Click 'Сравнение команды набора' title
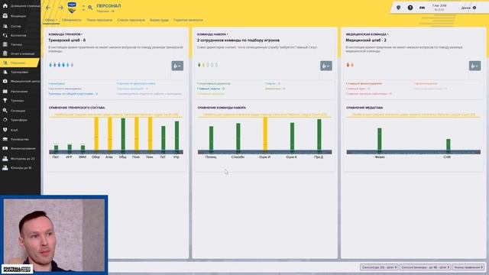This screenshot has height=275, width=489. [x=222, y=108]
